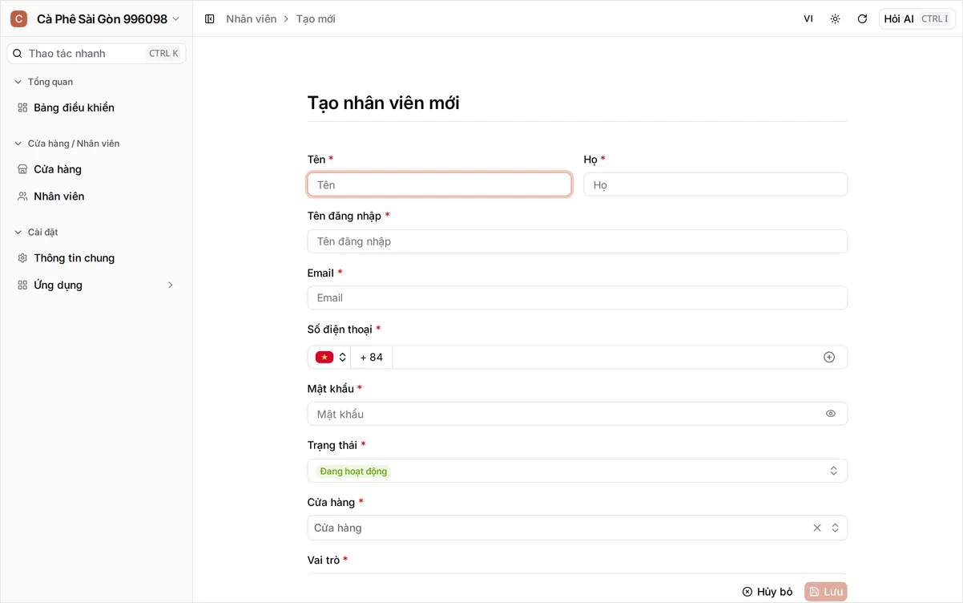The height and width of the screenshot is (603, 963).
Task: Click the Lưu save button
Action: (826, 592)
